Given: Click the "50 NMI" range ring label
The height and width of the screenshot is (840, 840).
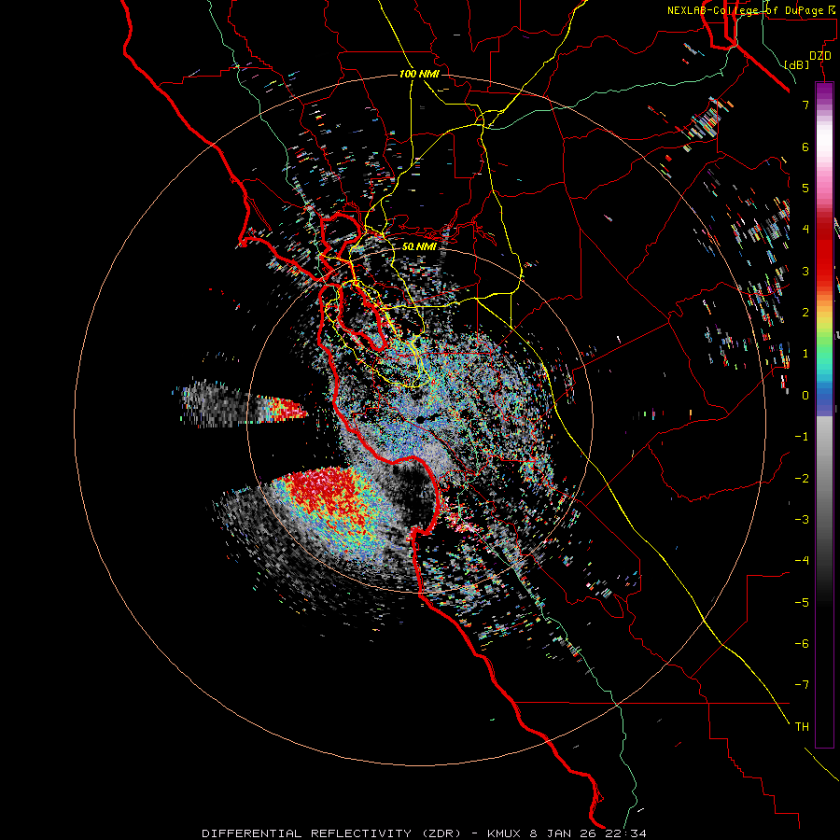Looking at the screenshot, I should point(419,247).
